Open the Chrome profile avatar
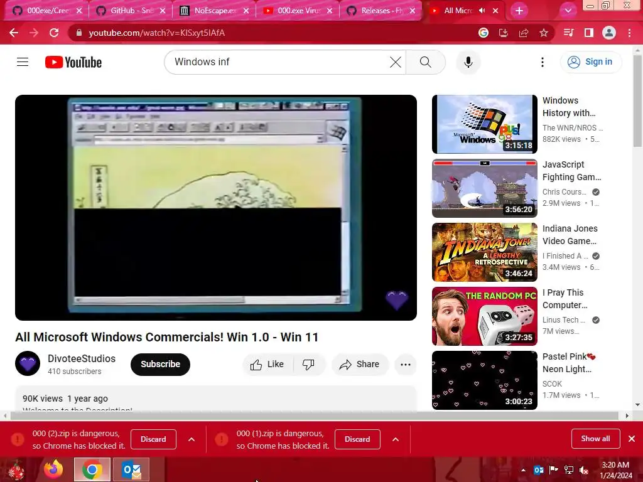This screenshot has height=482, width=643. pos(609,33)
